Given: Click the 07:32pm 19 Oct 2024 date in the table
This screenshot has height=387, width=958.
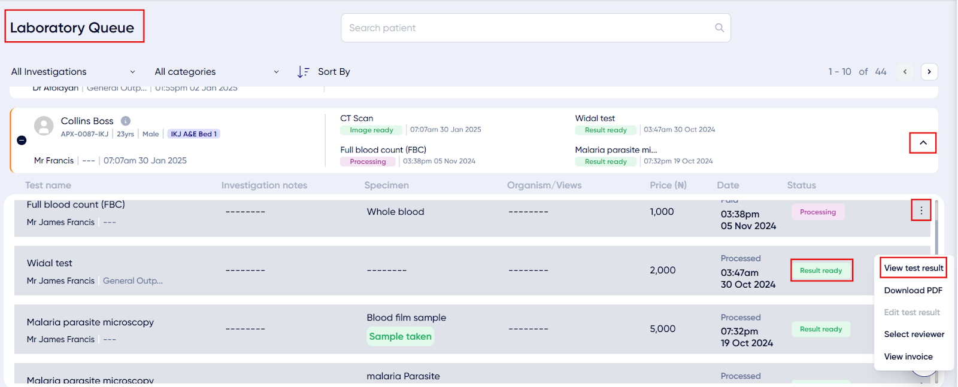Looking at the screenshot, I should click(x=747, y=337).
